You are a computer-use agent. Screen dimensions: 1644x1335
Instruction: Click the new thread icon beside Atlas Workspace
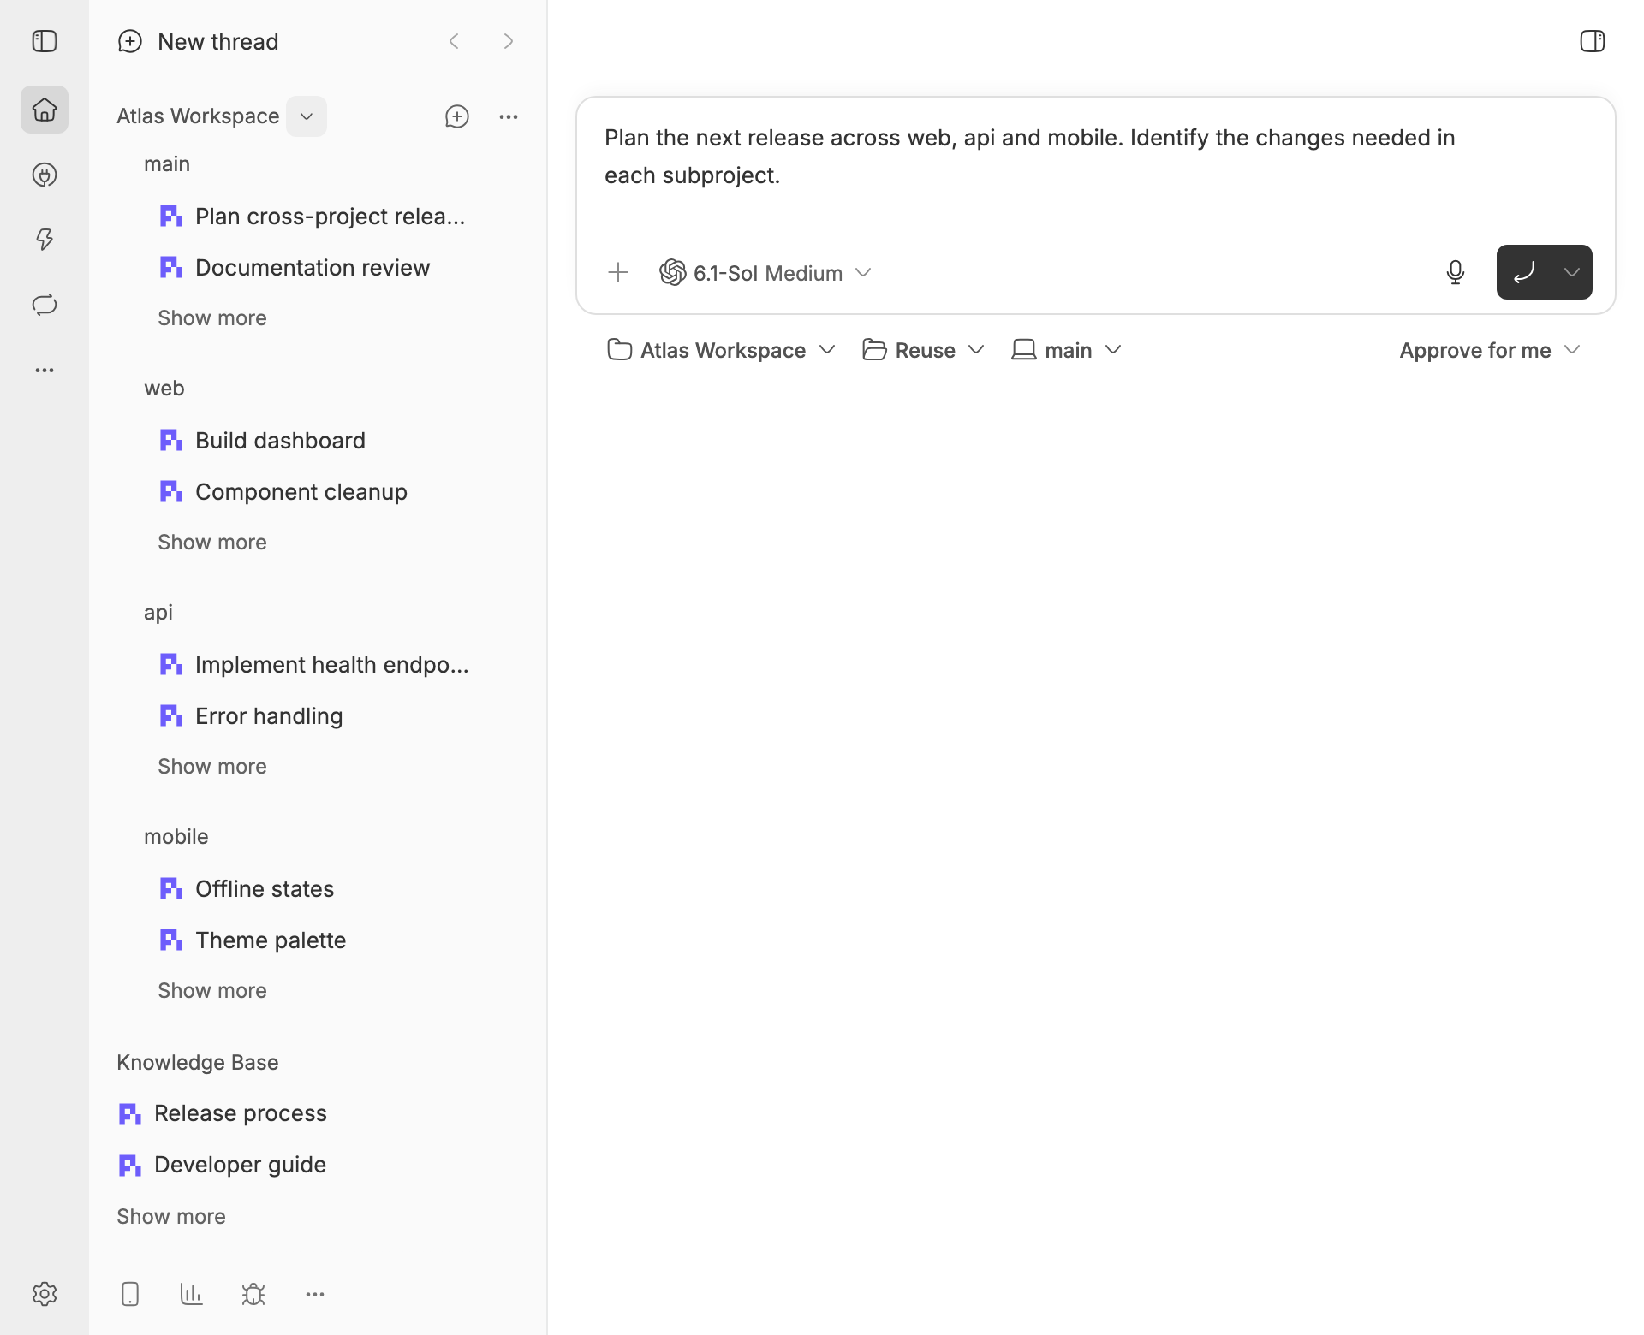pos(457,116)
